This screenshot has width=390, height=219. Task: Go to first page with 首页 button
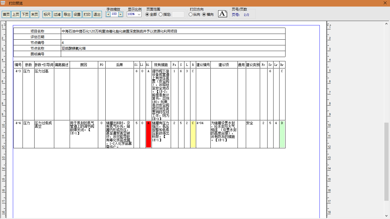click(x=6, y=14)
